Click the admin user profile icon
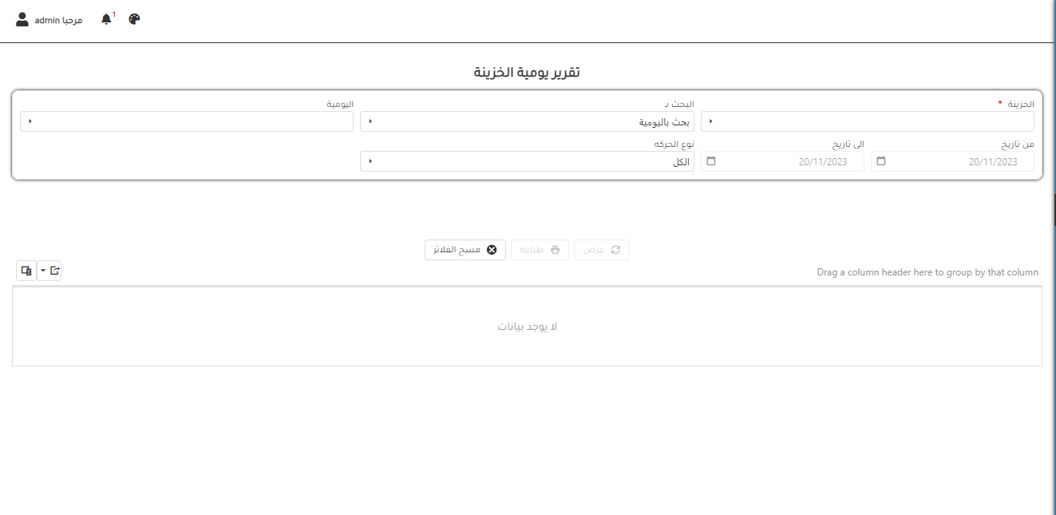The width and height of the screenshot is (1056, 515). [22, 19]
